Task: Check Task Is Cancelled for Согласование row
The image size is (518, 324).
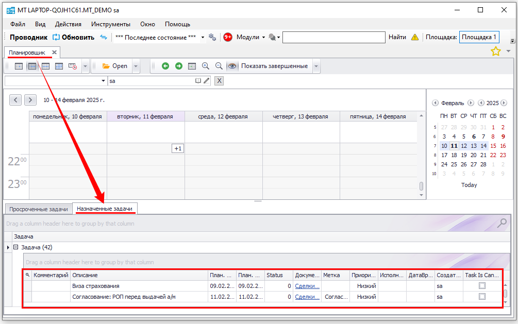Action: [x=482, y=297]
